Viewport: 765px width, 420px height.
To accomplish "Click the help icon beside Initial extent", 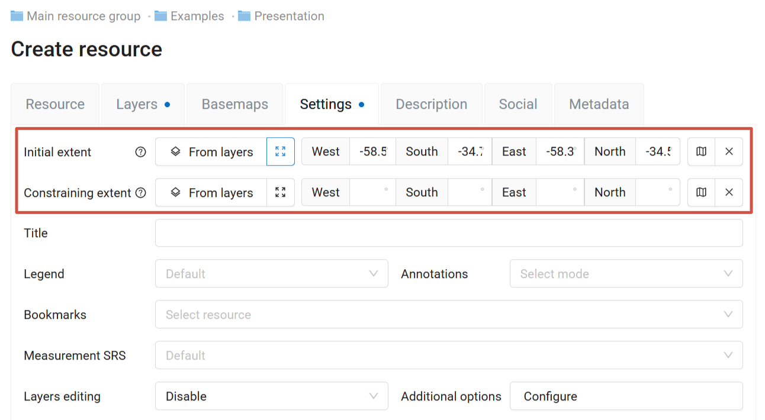I will pos(140,152).
